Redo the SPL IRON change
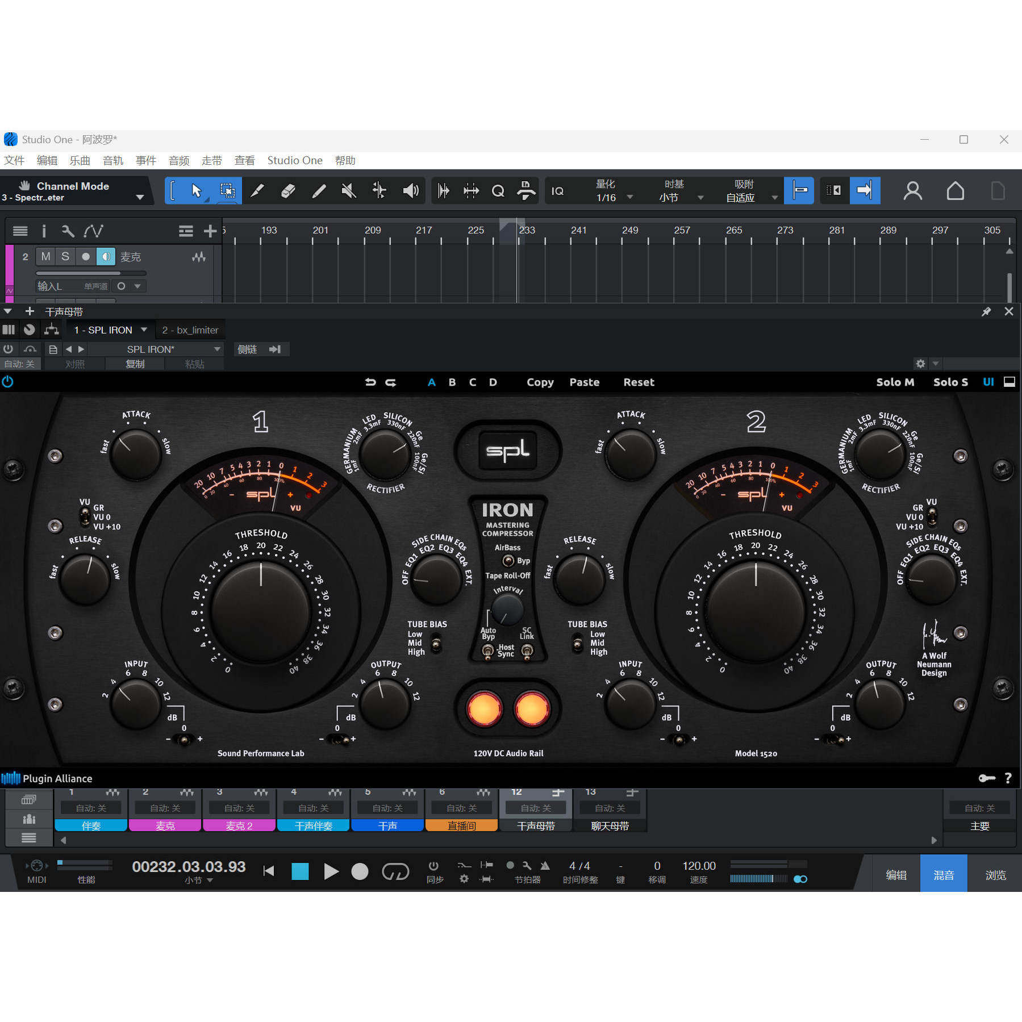The width and height of the screenshot is (1022, 1022). 391,382
